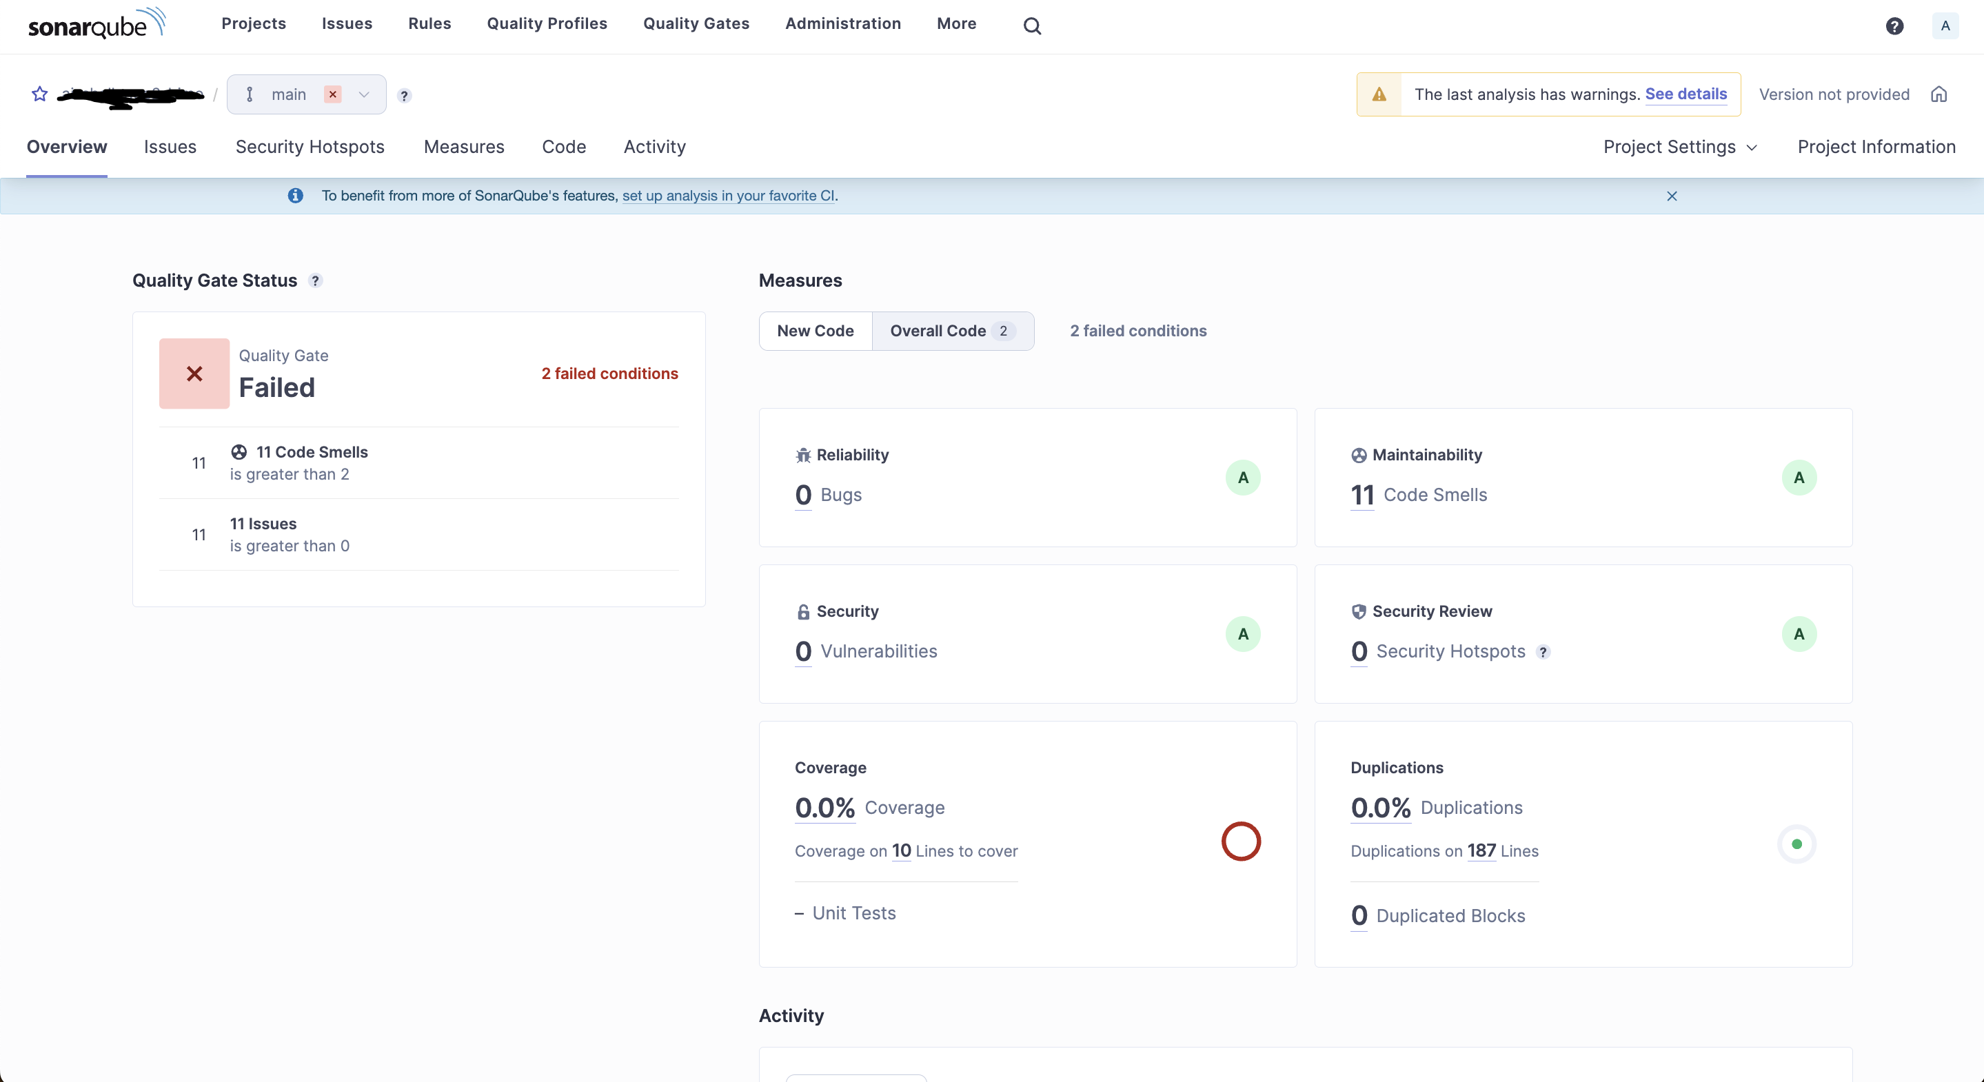Click the red failed quality gate X icon
1984x1082 pixels.
[194, 374]
